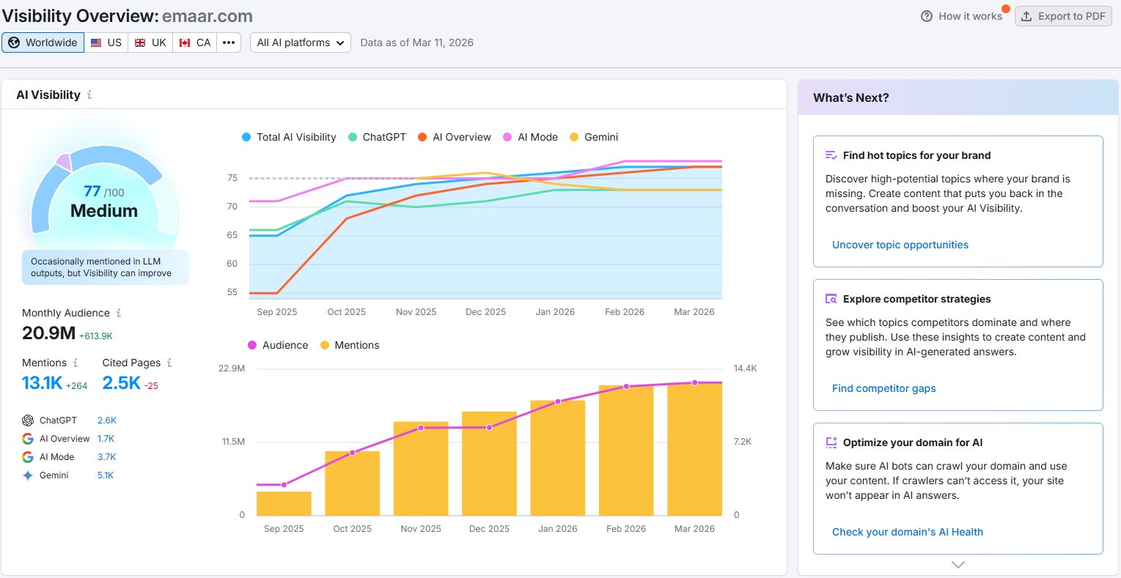Open the Uncover topic opportunities link
Image resolution: width=1121 pixels, height=578 pixels.
tap(900, 245)
